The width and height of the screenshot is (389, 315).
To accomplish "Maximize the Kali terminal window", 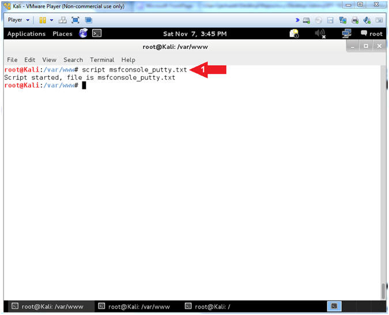I will click(366, 47).
